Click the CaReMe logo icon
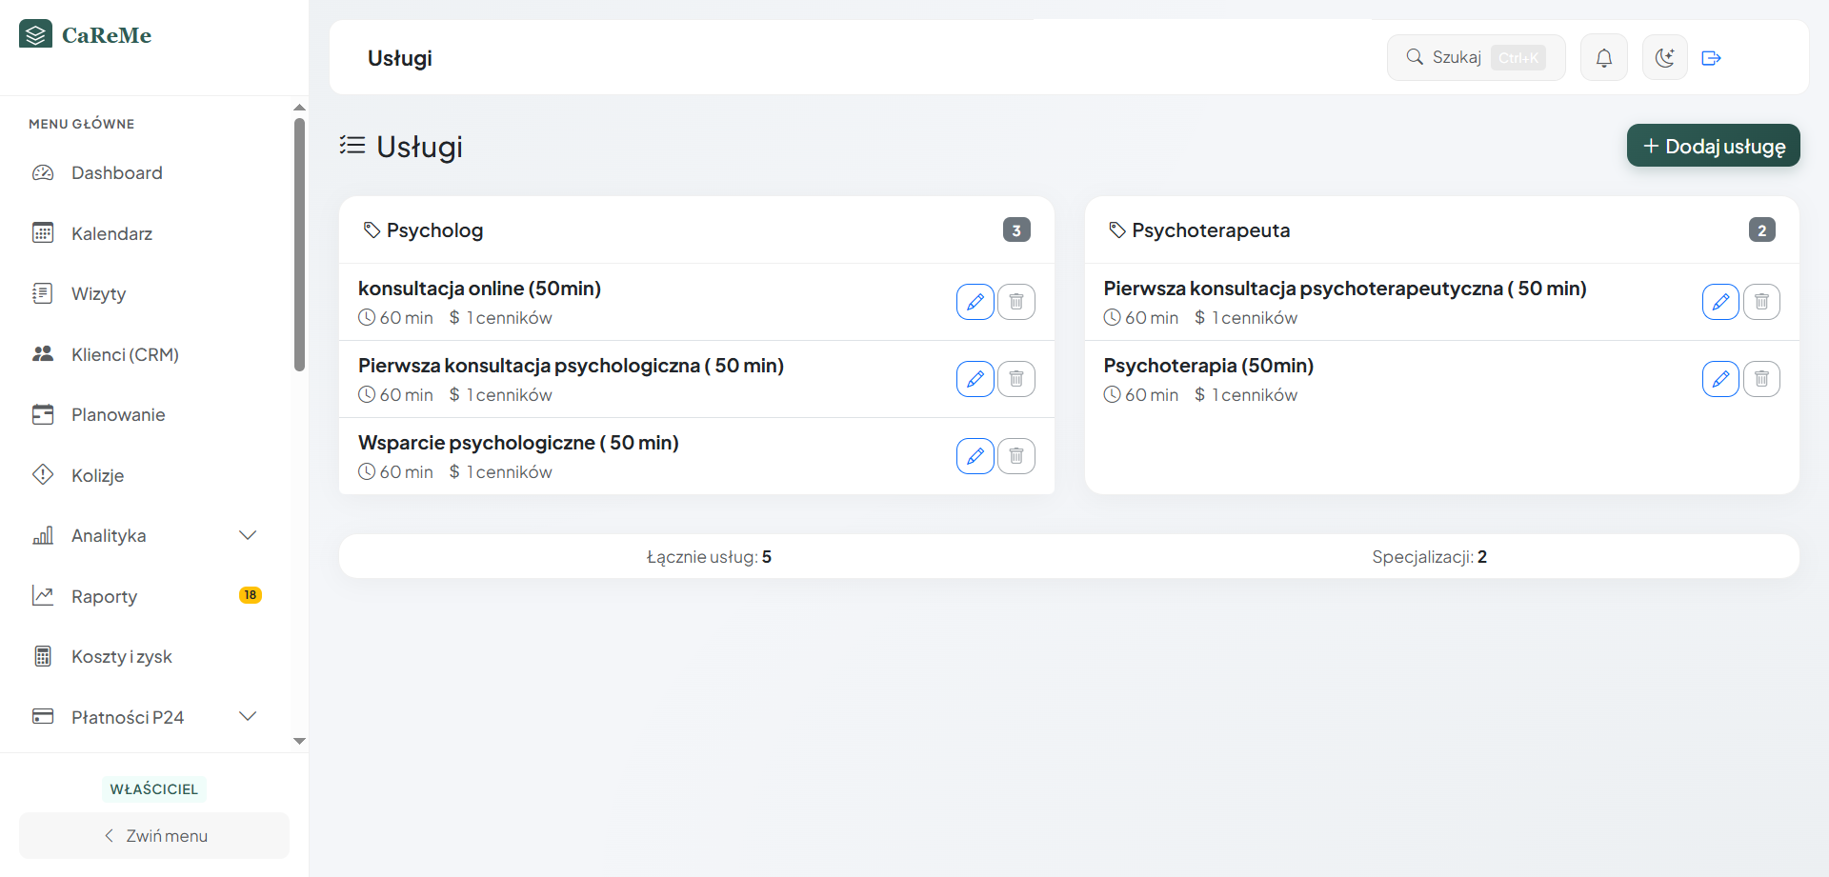 [36, 34]
